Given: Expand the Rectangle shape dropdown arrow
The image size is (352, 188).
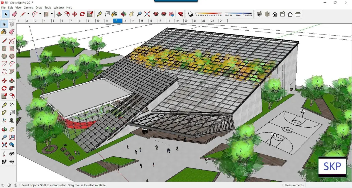Looking at the screenshot, I should (52, 14).
